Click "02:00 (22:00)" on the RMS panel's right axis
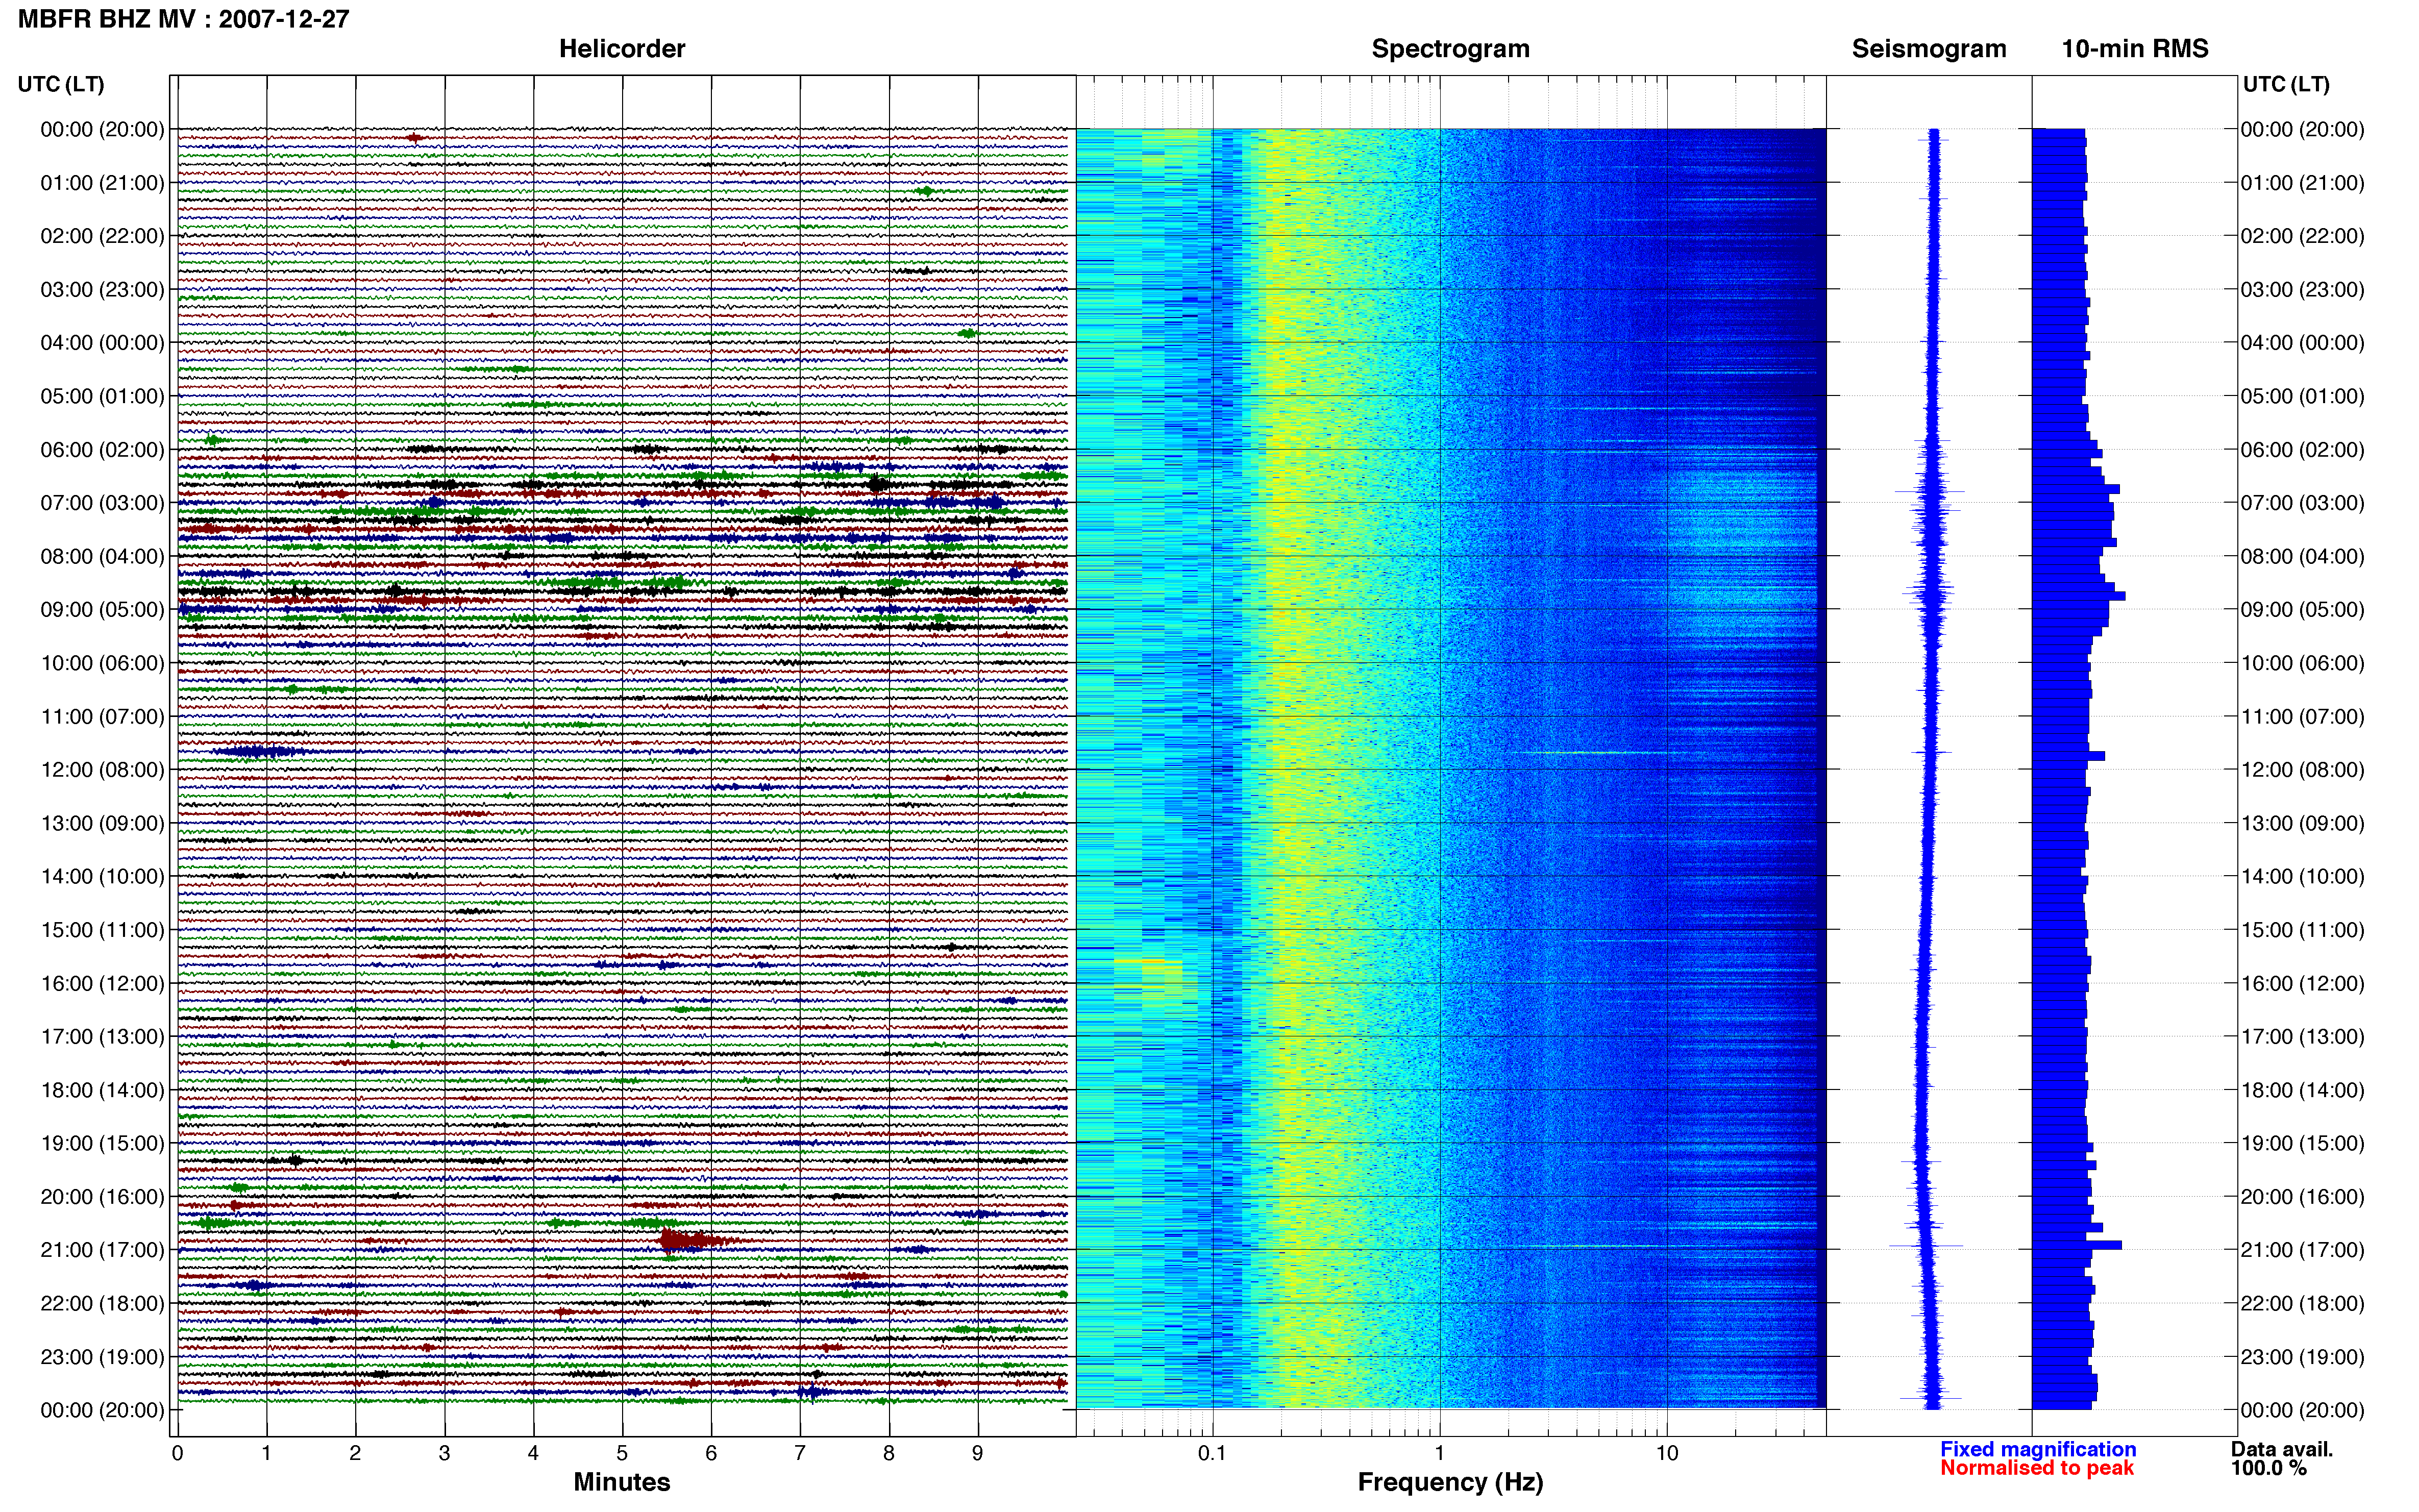 (x=2302, y=236)
